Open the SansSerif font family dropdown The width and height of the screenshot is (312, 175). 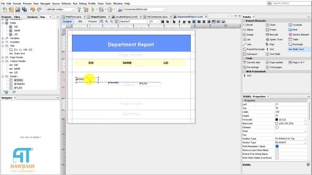(134, 21)
